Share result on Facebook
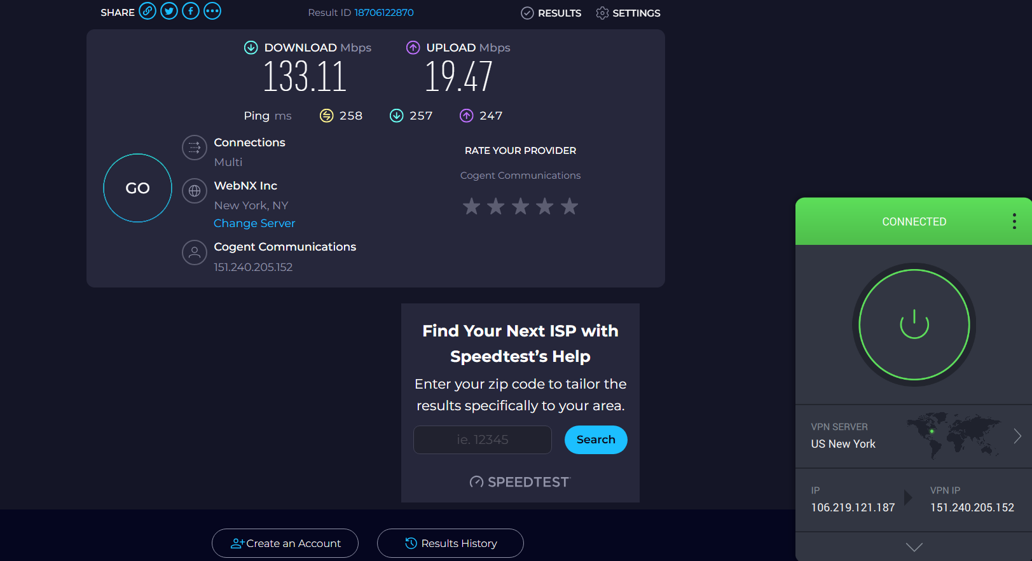This screenshot has width=1032, height=561. point(191,11)
